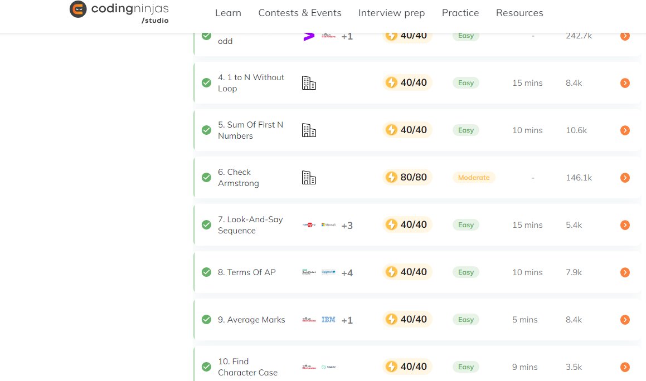The width and height of the screenshot is (646, 381).
Task: Expand +3 companies for Look-And-Say Sequence
Action: pos(347,225)
